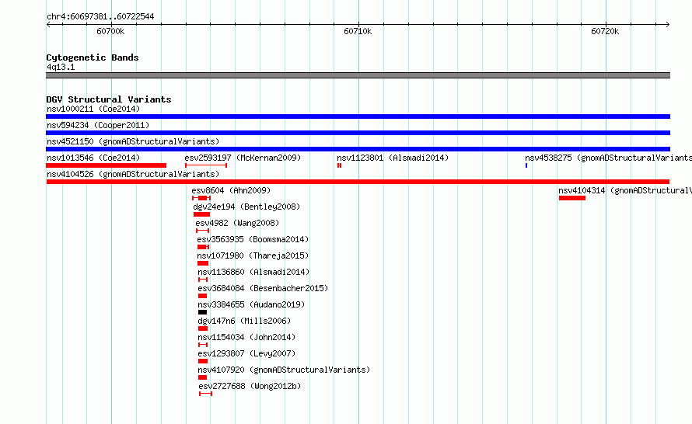This screenshot has width=692, height=424.
Task: Click the Cytogenetic Bands track title
Action: tap(93, 57)
